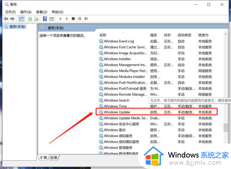This screenshot has width=231, height=169.
Task: Click the gear icon beside Windows Remote Management
Action: [x=101, y=94]
